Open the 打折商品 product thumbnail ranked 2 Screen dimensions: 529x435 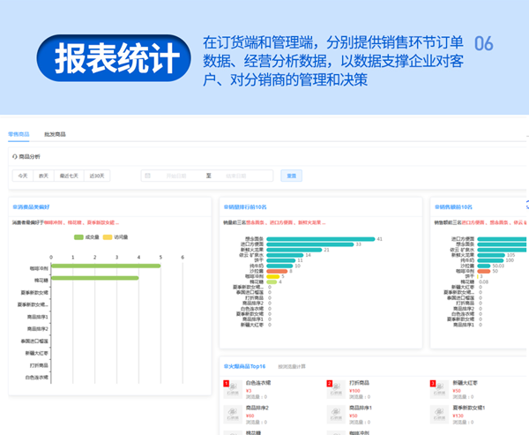(337, 389)
